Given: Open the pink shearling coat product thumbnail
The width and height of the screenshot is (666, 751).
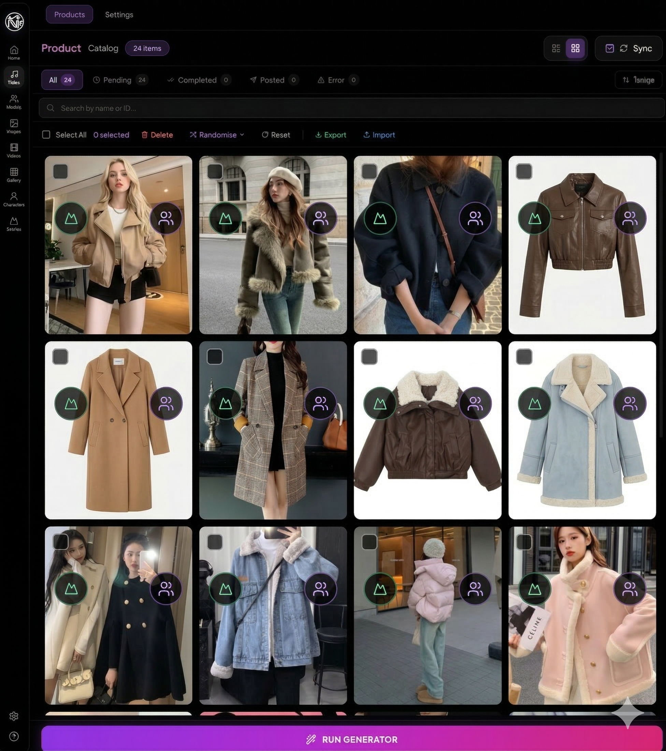Looking at the screenshot, I should (x=582, y=615).
